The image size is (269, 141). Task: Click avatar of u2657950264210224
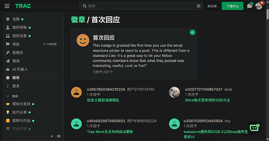pyautogui.click(x=76, y=92)
